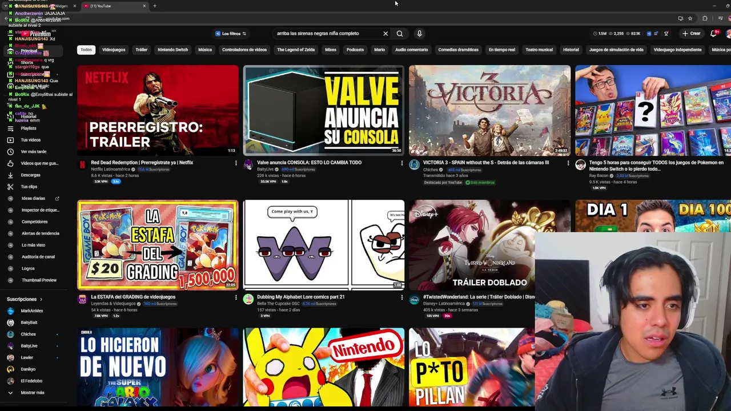Image resolution: width=731 pixels, height=411 pixels.
Task: Open options menu for VICTORIA 3 video
Action: (568, 163)
